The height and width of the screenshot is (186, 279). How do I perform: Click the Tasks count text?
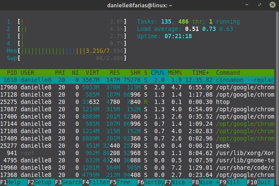[x=189, y=21]
